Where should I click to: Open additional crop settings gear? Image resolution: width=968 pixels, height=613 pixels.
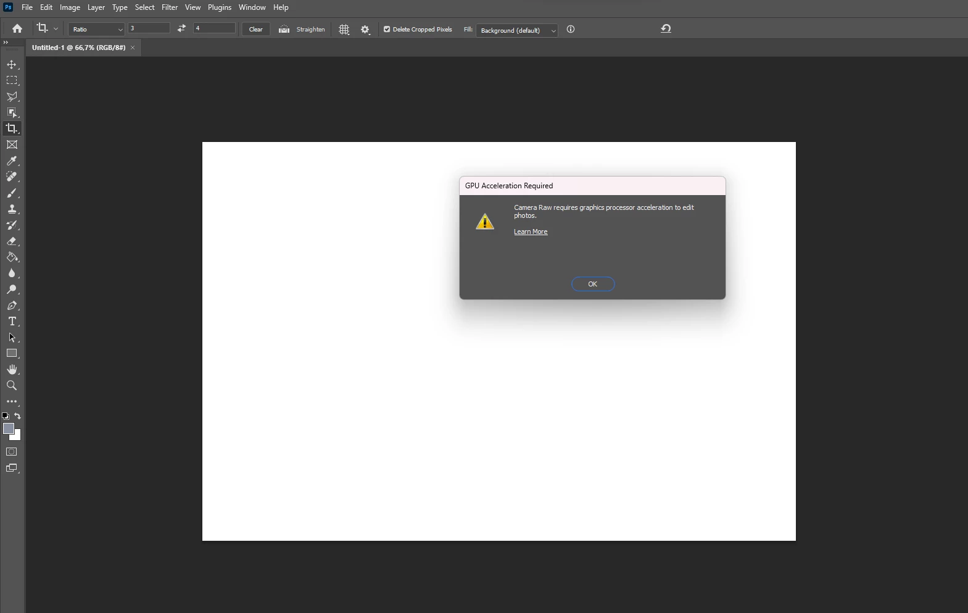365,30
